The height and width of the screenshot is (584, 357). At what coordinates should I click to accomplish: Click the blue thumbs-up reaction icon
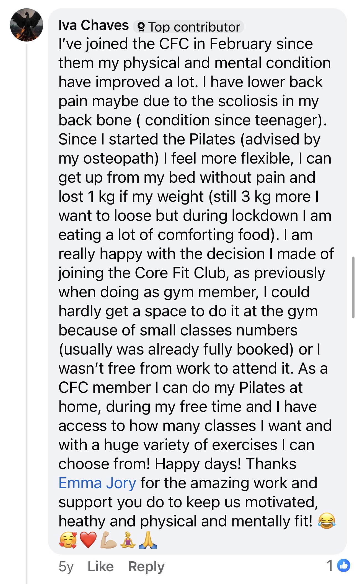point(344,565)
